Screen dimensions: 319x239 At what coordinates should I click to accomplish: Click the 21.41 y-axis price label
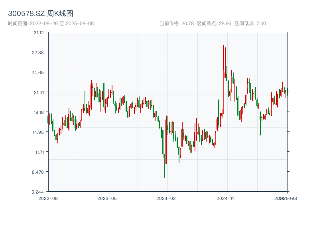[x=39, y=92]
